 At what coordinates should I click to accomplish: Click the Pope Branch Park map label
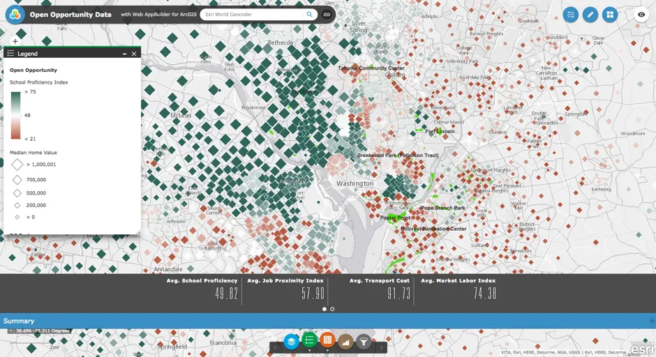pyautogui.click(x=442, y=208)
